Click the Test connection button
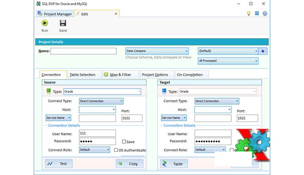The height and width of the screenshot is (175, 304). click(59, 164)
